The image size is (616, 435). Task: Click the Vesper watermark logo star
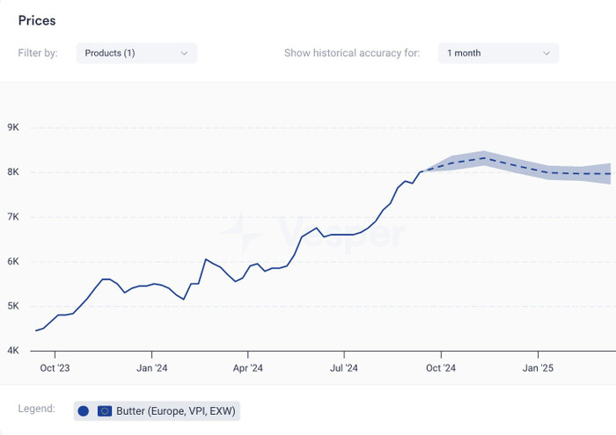[x=241, y=234]
